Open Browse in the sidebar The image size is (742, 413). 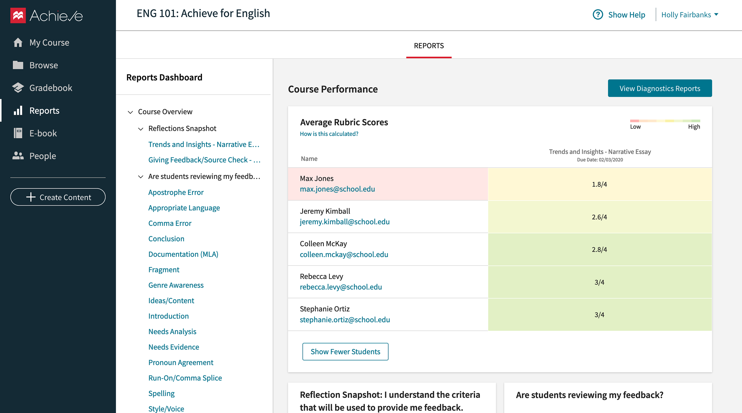point(44,65)
